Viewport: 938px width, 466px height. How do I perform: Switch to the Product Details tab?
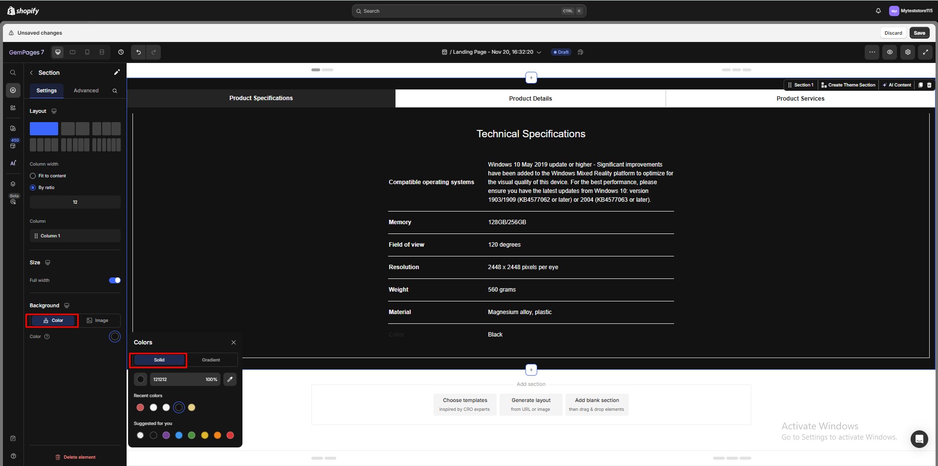(x=530, y=98)
